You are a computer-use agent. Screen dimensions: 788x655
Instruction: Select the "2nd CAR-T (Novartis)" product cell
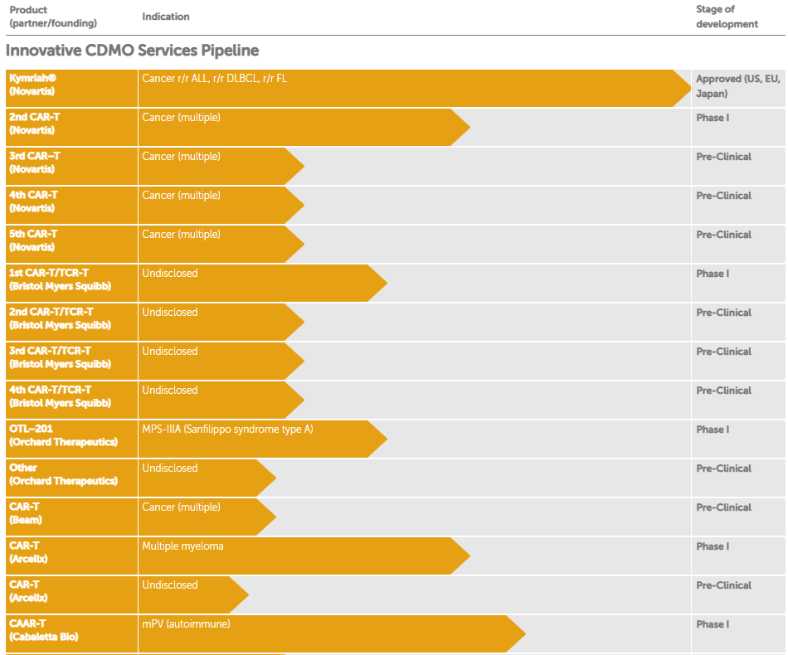[x=72, y=128]
